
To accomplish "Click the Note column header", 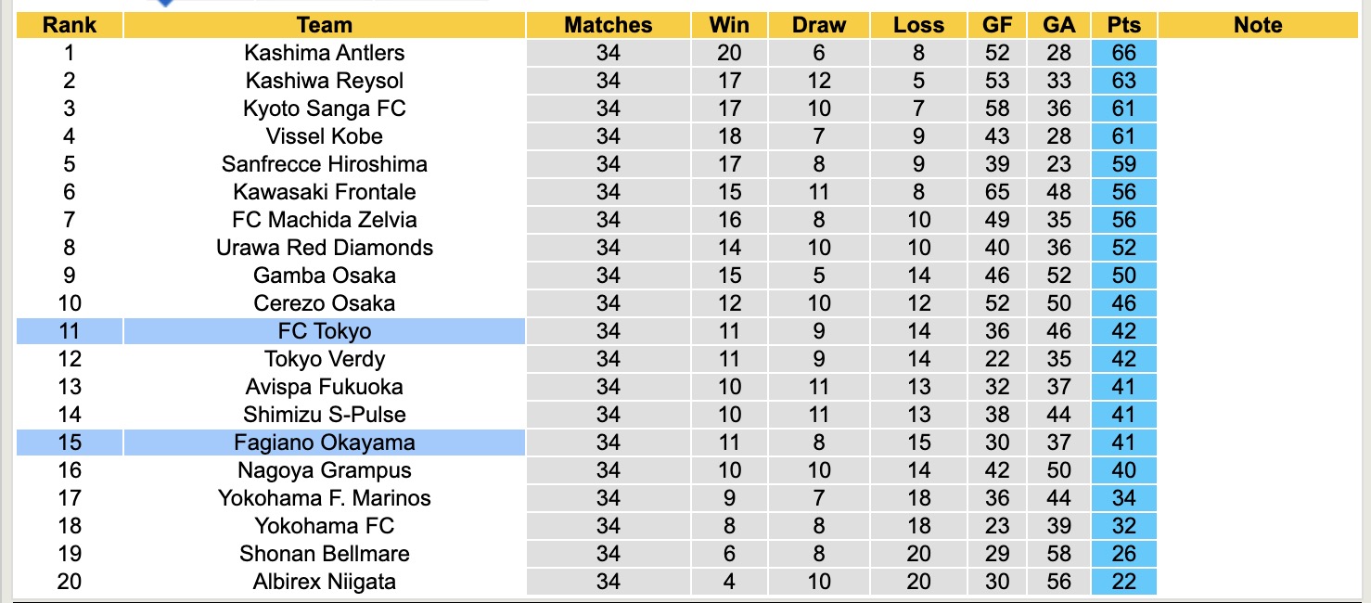I will [1257, 25].
